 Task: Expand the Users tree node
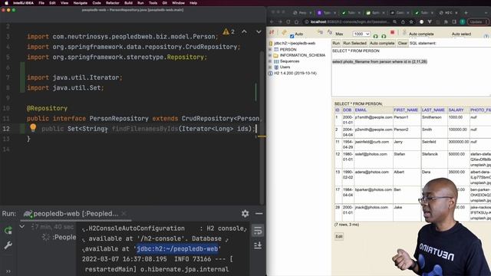(270, 67)
